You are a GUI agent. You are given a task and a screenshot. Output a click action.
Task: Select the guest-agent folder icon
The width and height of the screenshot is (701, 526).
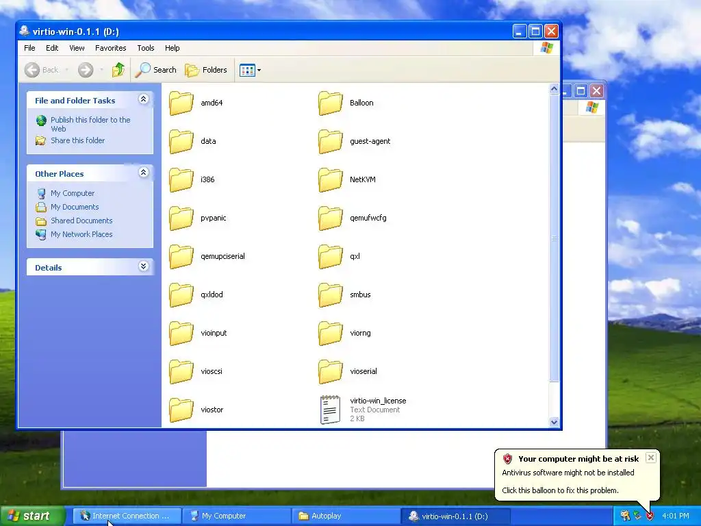pyautogui.click(x=331, y=141)
